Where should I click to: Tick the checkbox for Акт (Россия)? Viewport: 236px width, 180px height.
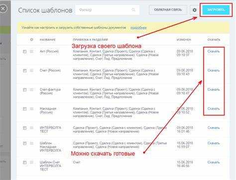coord(24,52)
